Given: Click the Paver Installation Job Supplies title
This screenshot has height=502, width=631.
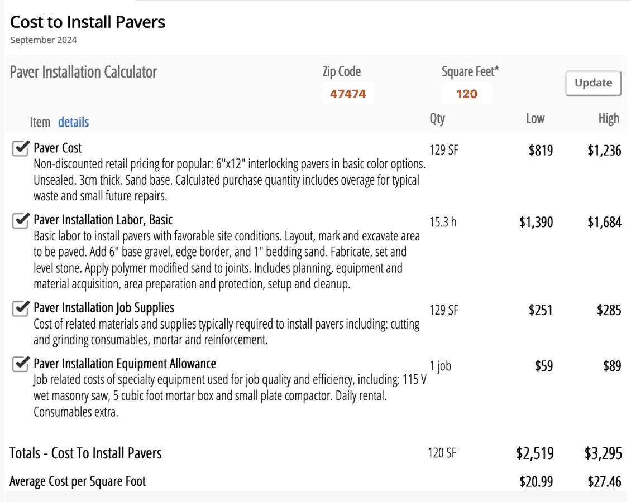Looking at the screenshot, I should (104, 308).
